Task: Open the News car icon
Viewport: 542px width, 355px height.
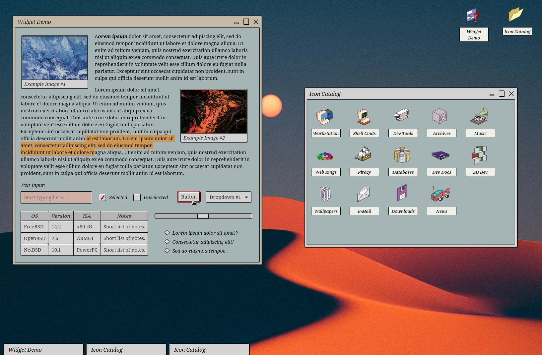Action: [x=441, y=194]
